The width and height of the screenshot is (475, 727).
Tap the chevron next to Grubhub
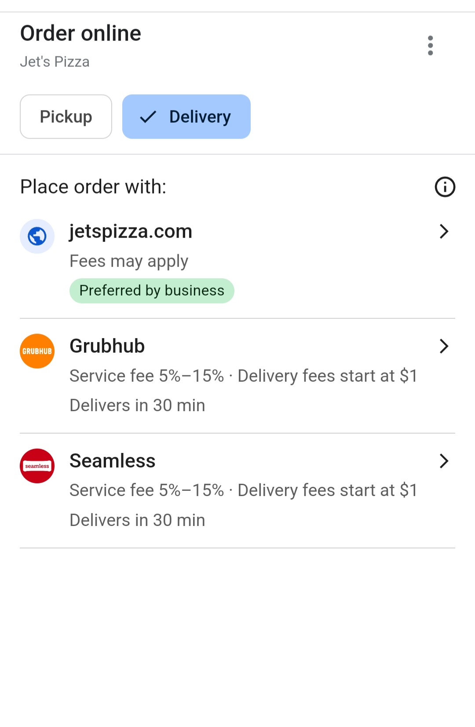[x=444, y=346]
